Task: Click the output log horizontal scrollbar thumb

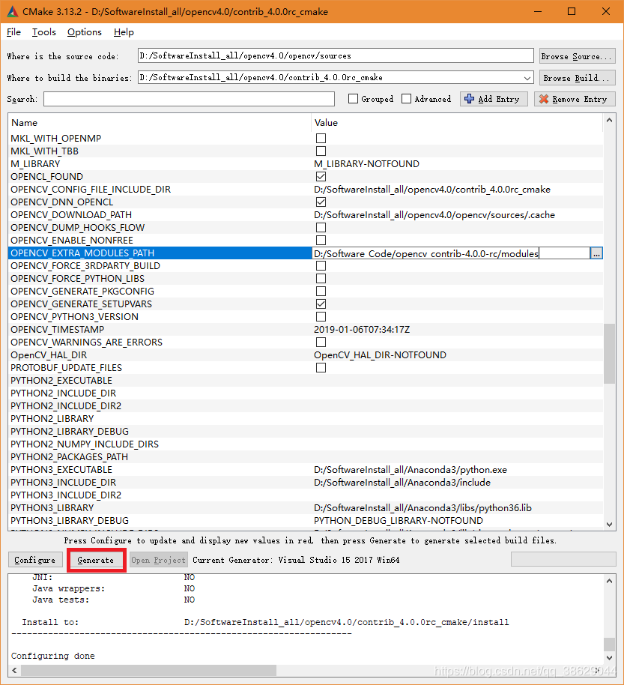Action: click(148, 670)
